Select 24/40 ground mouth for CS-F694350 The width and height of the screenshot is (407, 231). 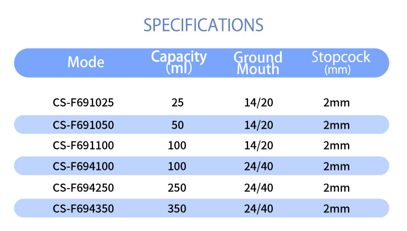[x=258, y=209]
